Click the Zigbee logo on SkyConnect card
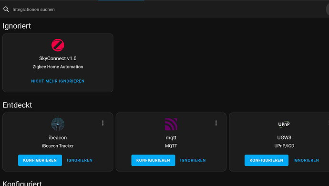The height and width of the screenshot is (186, 329). (58, 45)
